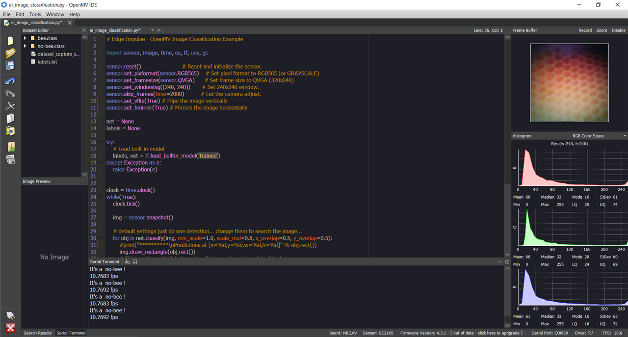Click the blue channel histogram
The image size is (628, 337).
pos(572,286)
